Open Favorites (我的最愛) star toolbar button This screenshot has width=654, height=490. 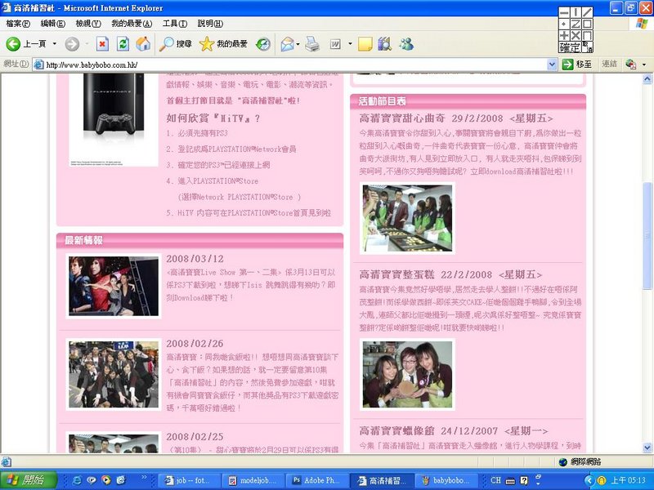point(224,43)
